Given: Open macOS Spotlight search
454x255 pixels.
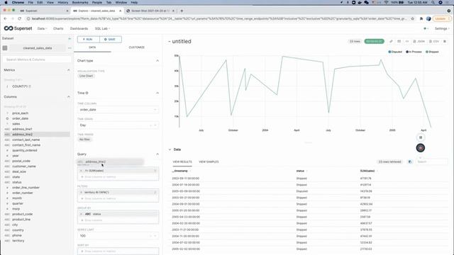Looking at the screenshot, I should point(433,2).
